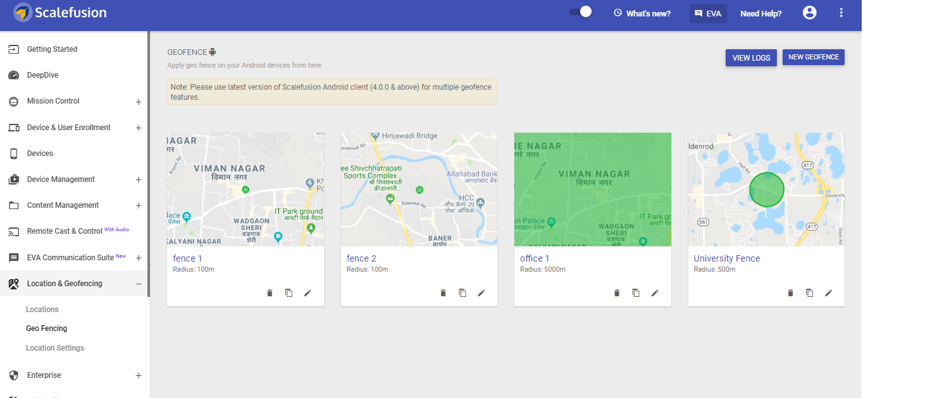Image resolution: width=949 pixels, height=398 pixels.
Task: Expand the Device Management submenu
Action: [139, 180]
